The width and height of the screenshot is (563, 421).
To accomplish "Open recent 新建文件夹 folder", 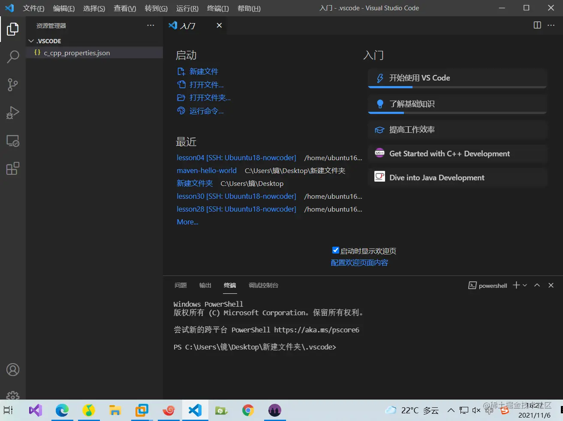I will (x=195, y=183).
